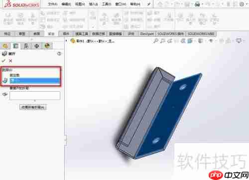Switch to the 数据迁移 (Data Migration) tab
249x180 pixels.
[99, 34]
